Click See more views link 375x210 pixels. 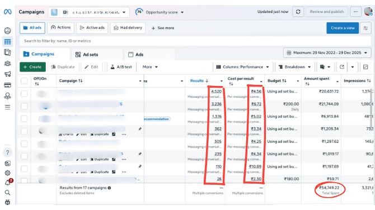(x=163, y=28)
